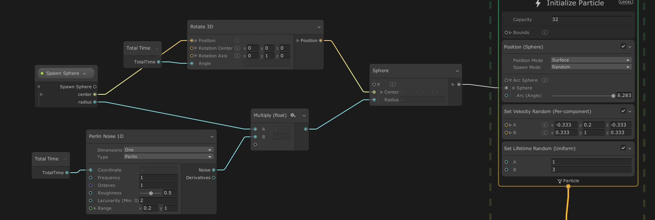Toggle the Bounds local space L icon
Screen dimensions: 655x220
click(x=545, y=32)
